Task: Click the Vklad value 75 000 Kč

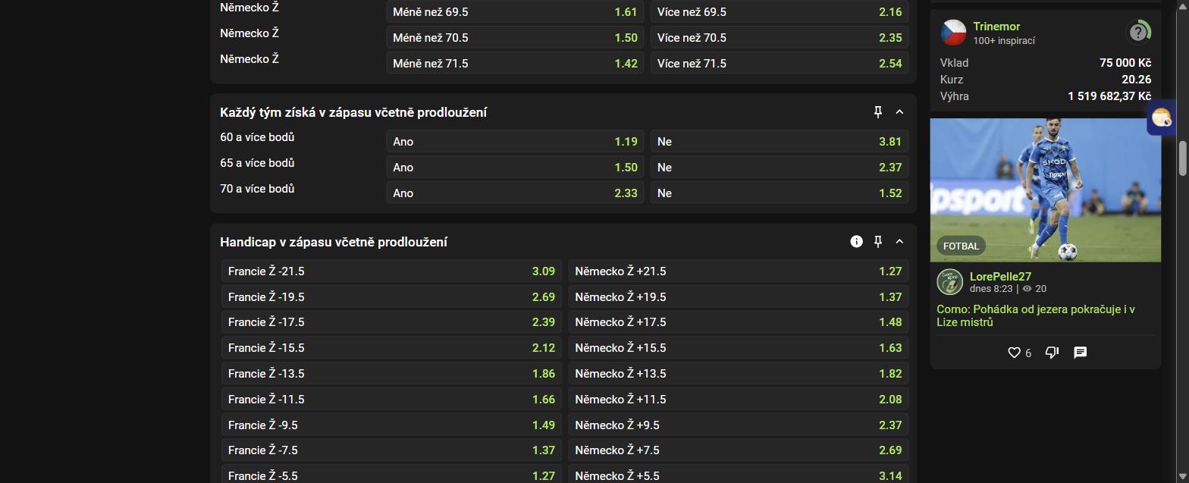Action: point(1125,63)
